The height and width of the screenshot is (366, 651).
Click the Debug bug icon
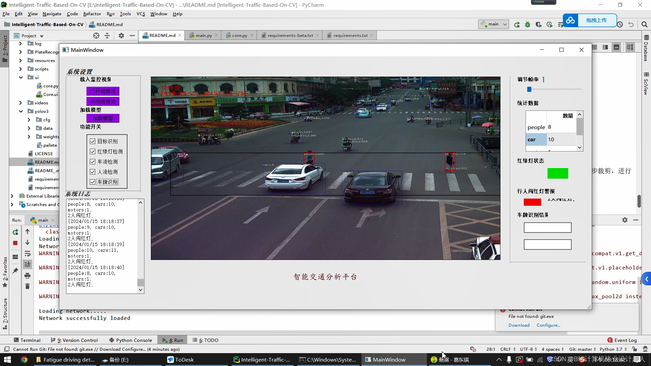tap(528, 24)
